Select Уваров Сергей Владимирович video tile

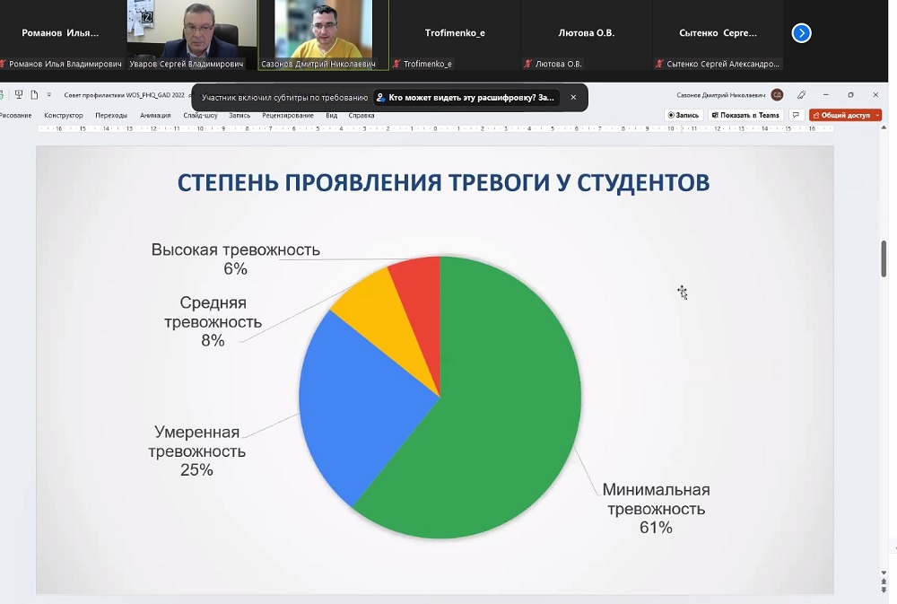(192, 34)
